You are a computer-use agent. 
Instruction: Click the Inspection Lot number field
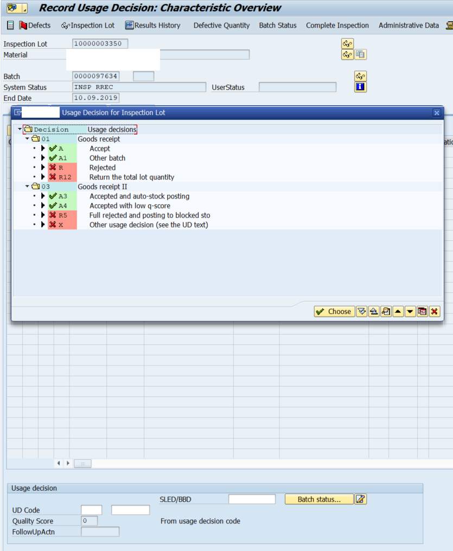100,43
